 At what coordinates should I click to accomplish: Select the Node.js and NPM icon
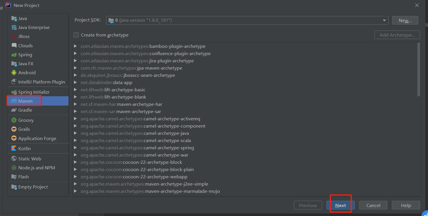[x=14, y=168]
